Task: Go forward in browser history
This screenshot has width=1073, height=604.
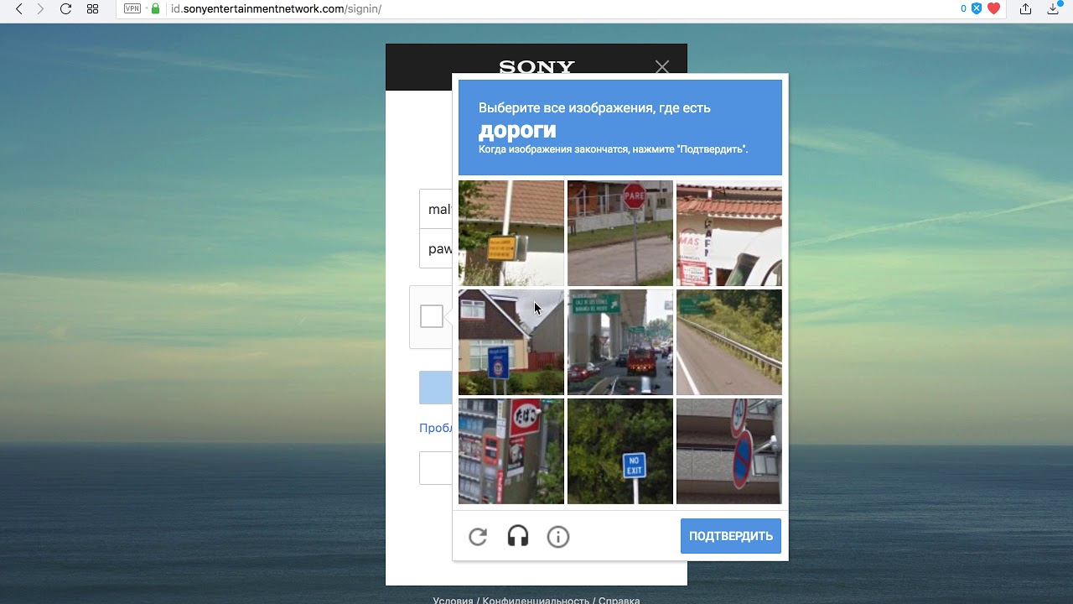Action: point(40,9)
